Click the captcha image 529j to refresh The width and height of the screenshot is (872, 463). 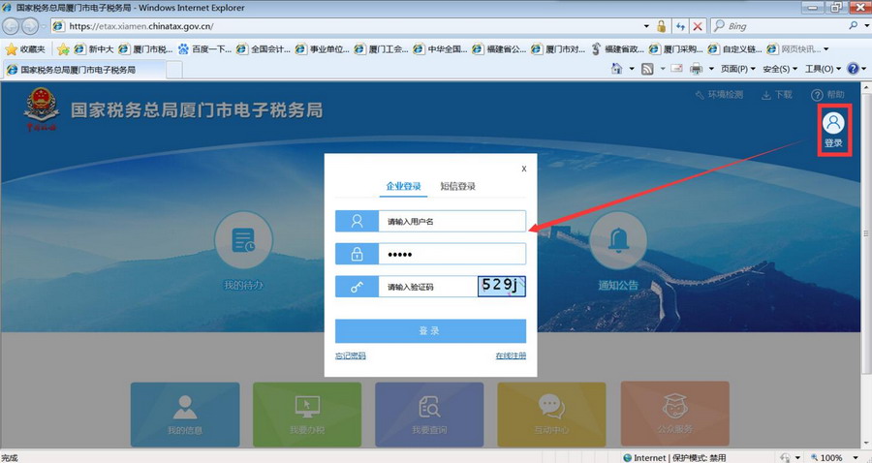(x=501, y=286)
